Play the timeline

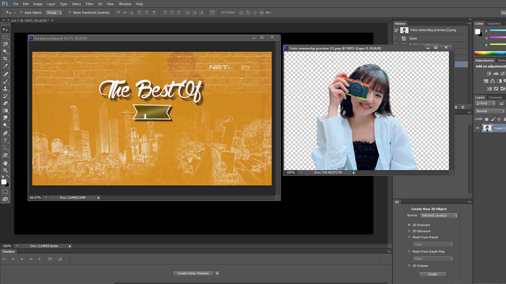click(x=22, y=259)
